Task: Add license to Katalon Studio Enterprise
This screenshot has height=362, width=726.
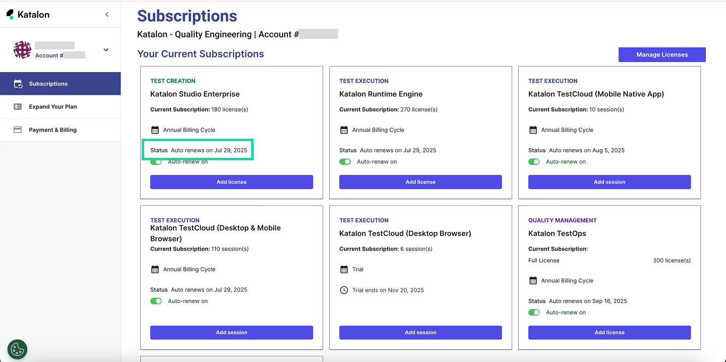Action: pyautogui.click(x=231, y=182)
